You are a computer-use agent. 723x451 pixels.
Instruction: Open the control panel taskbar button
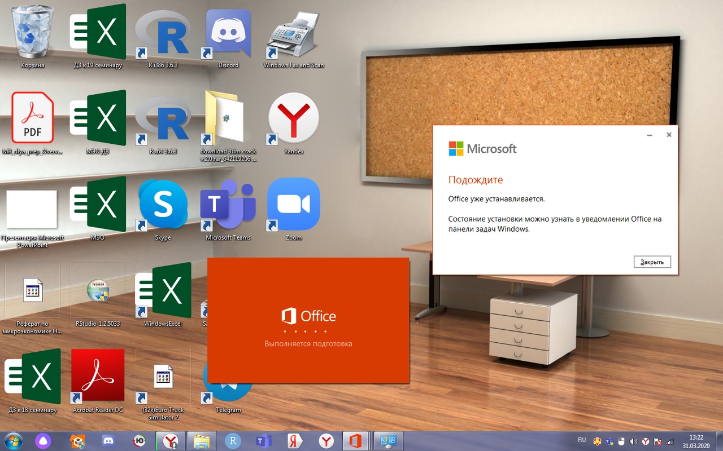[389, 441]
